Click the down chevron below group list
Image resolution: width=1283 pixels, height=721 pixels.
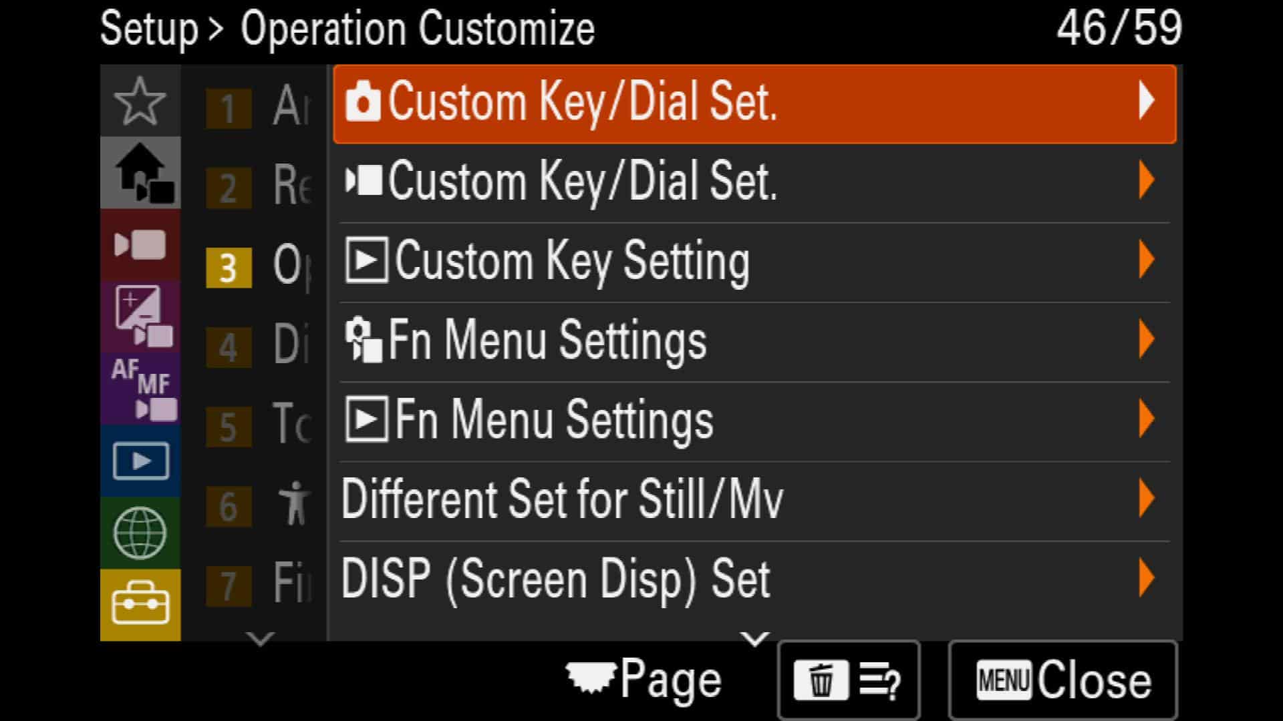click(x=260, y=638)
